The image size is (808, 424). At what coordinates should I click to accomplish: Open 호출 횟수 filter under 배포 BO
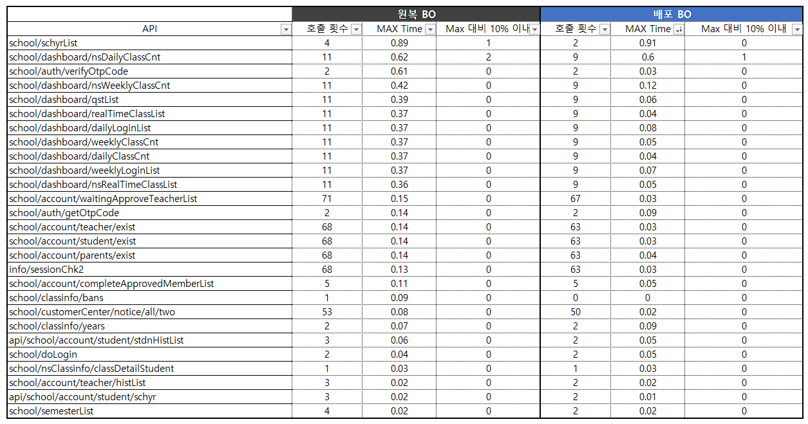click(605, 30)
